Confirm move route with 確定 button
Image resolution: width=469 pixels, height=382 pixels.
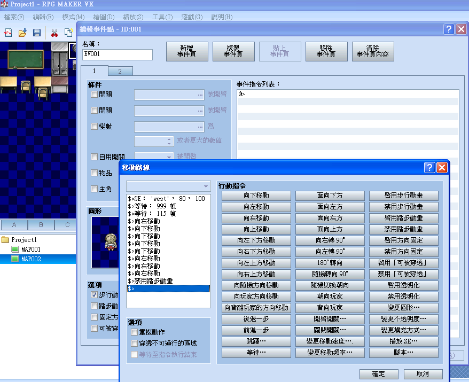tap(379, 374)
